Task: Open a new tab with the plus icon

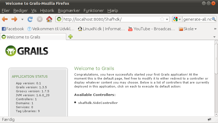Action: pos(70,37)
